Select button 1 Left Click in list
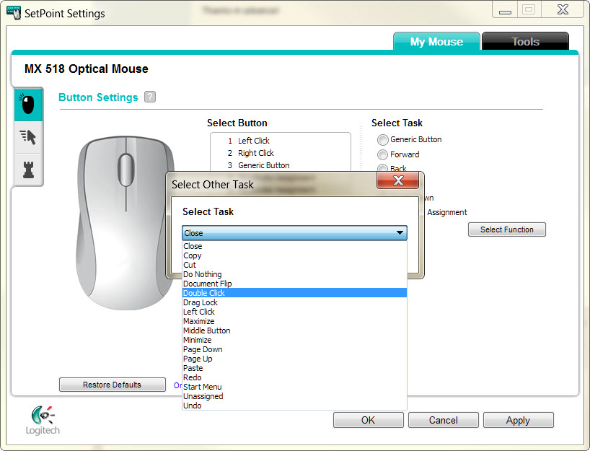The width and height of the screenshot is (590, 451). [x=281, y=141]
